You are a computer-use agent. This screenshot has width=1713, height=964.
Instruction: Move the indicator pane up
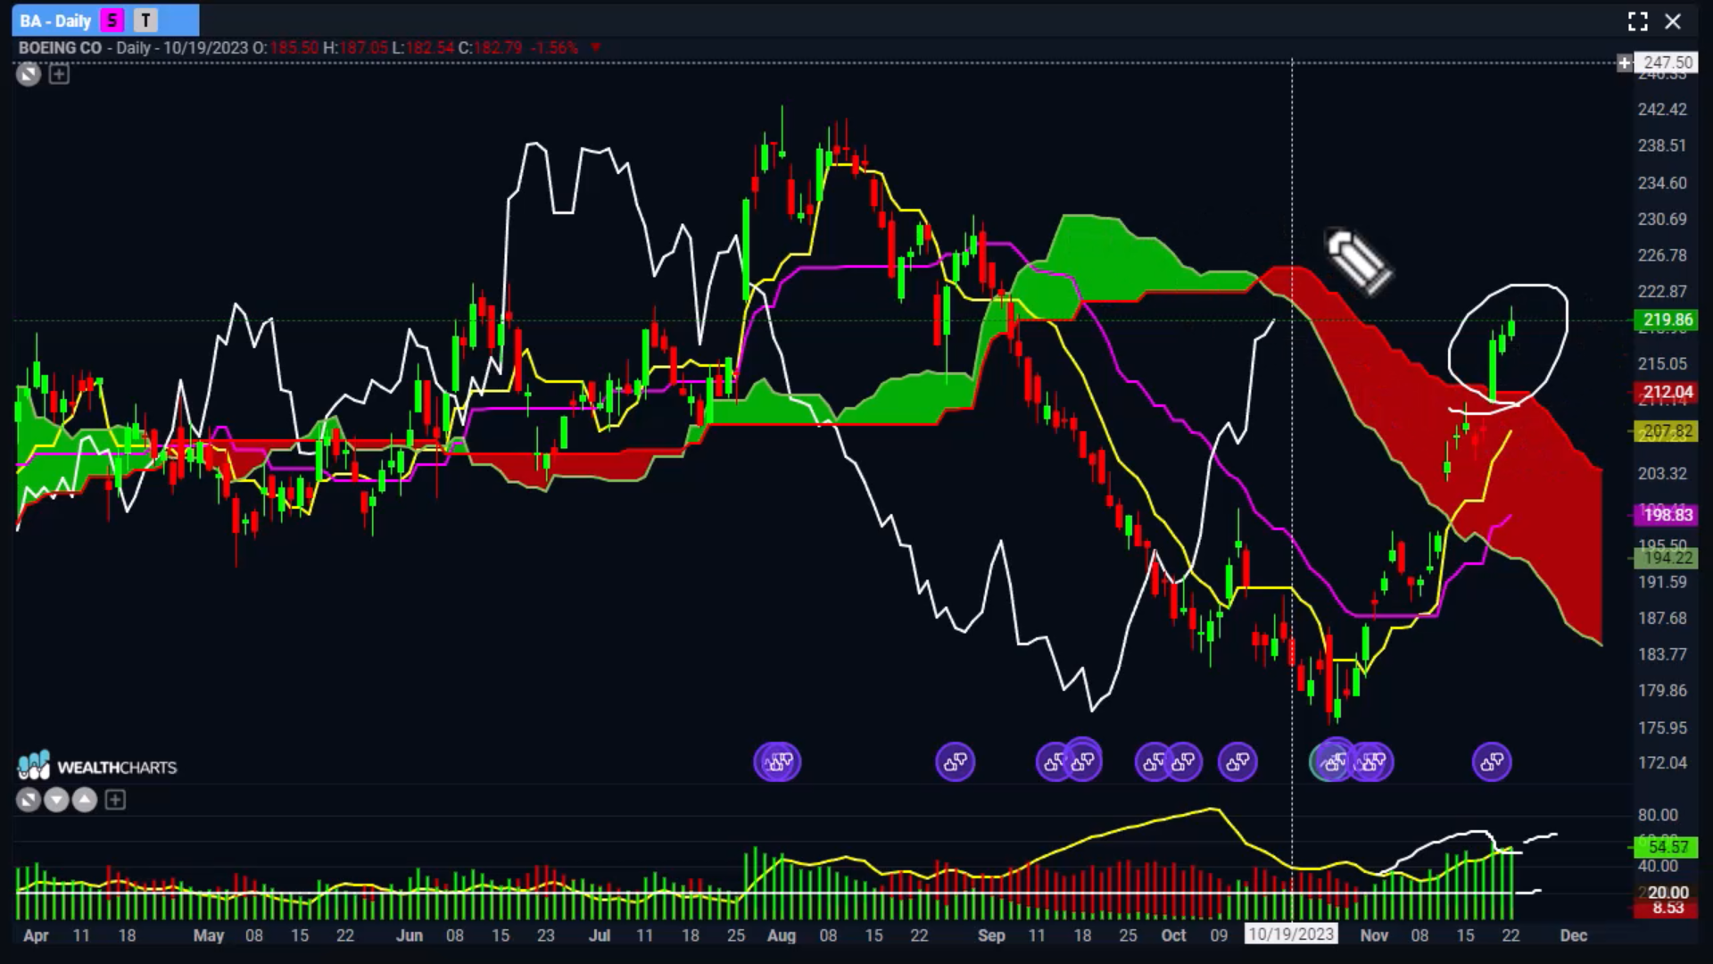click(85, 801)
